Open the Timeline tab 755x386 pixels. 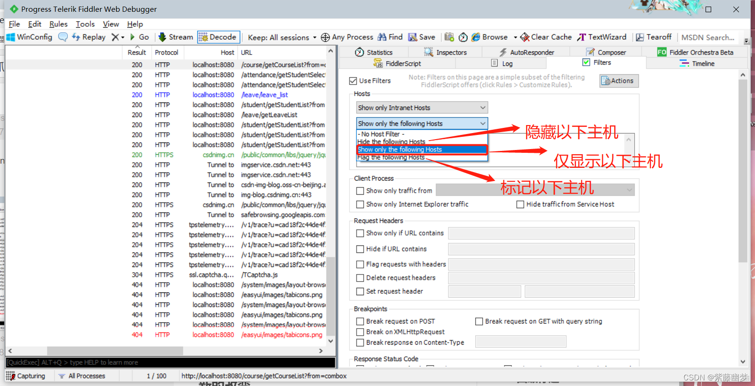pyautogui.click(x=698, y=63)
